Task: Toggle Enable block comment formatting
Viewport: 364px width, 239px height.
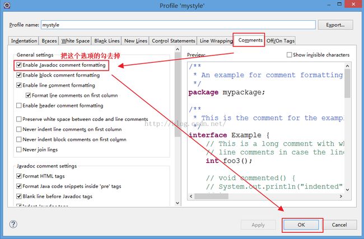Action: tap(19, 75)
